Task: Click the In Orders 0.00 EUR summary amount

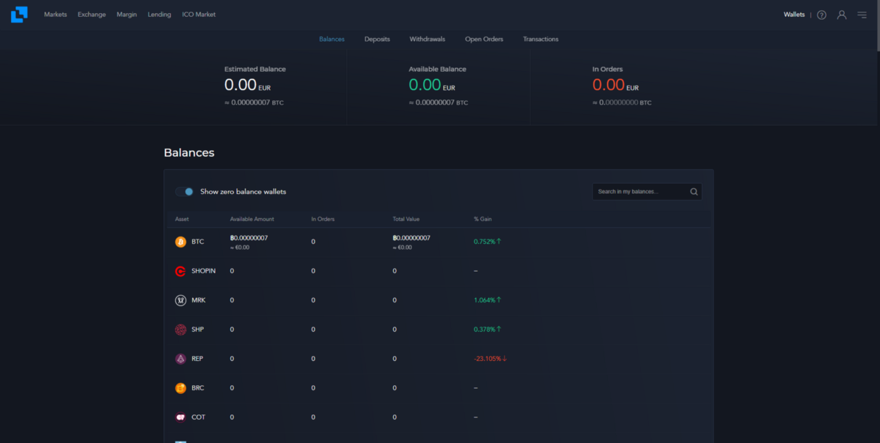Action: tap(615, 85)
